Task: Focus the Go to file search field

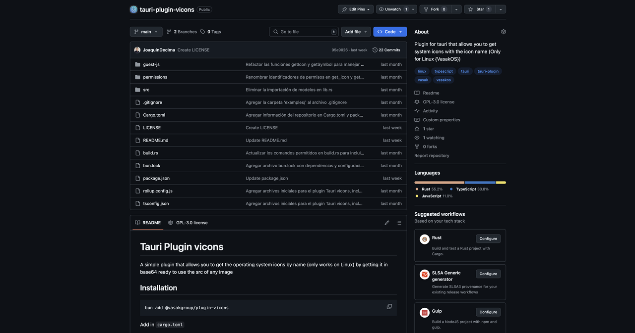Action: coord(304,32)
